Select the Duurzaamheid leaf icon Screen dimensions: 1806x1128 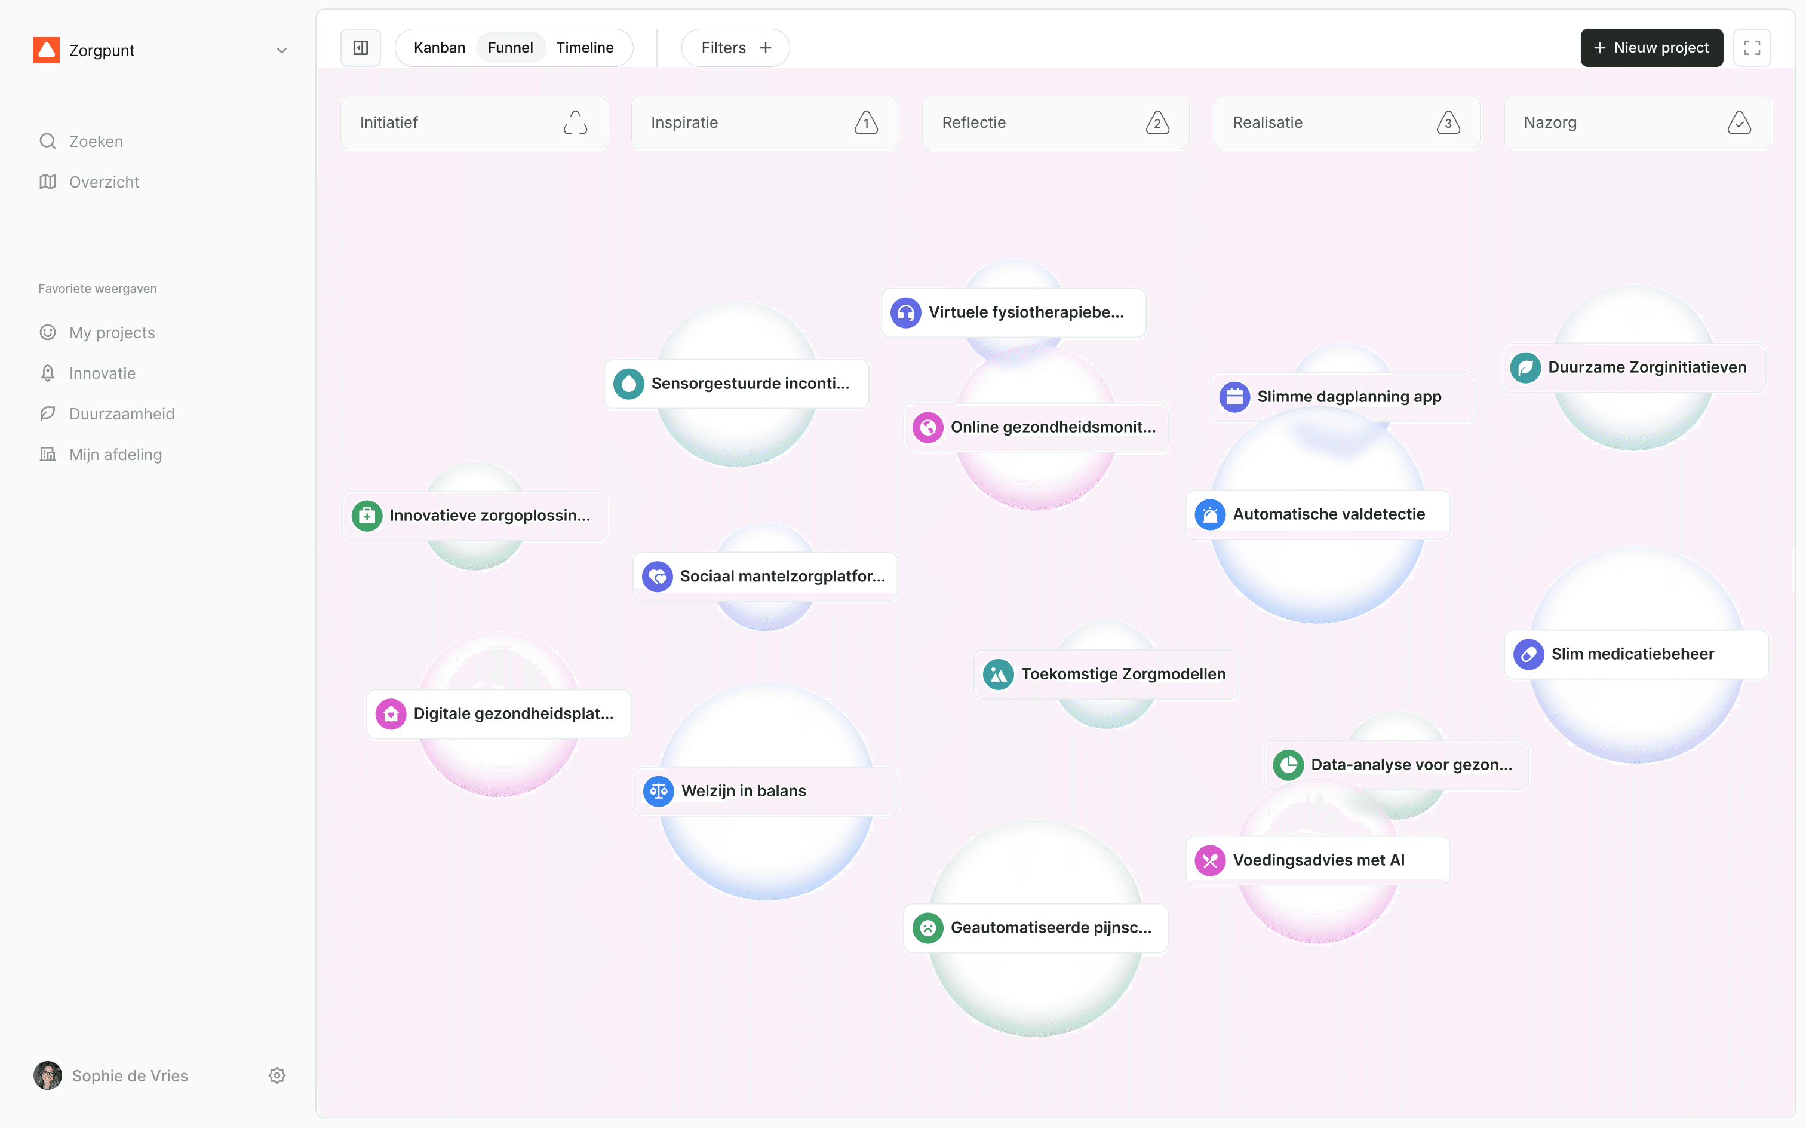pyautogui.click(x=48, y=413)
